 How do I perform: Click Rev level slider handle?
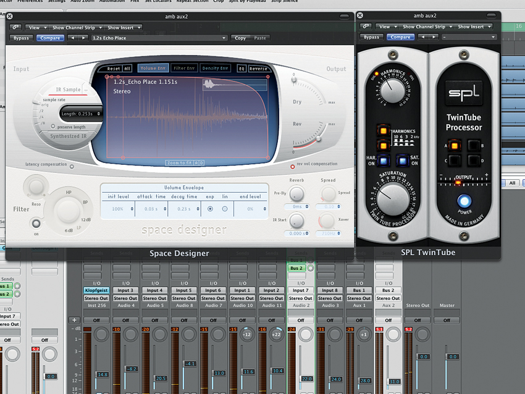(x=319, y=138)
